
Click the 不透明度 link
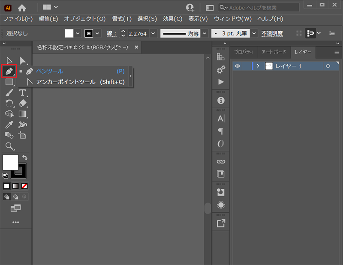[272, 33]
